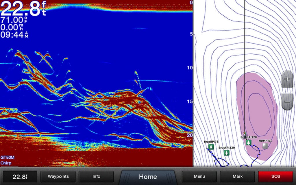Image resolution: width=296 pixels, height=185 pixels.
Task: Tap the BrushPi328 tree waypoint marker
Action: click(248, 142)
